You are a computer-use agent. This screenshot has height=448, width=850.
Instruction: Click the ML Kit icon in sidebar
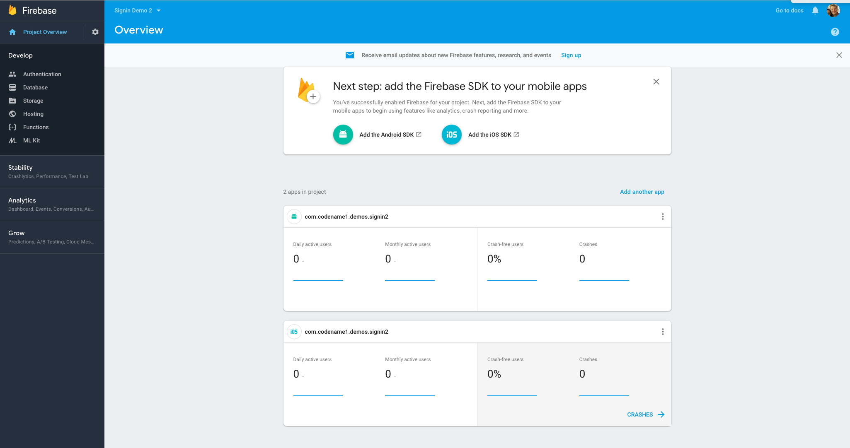pos(12,140)
